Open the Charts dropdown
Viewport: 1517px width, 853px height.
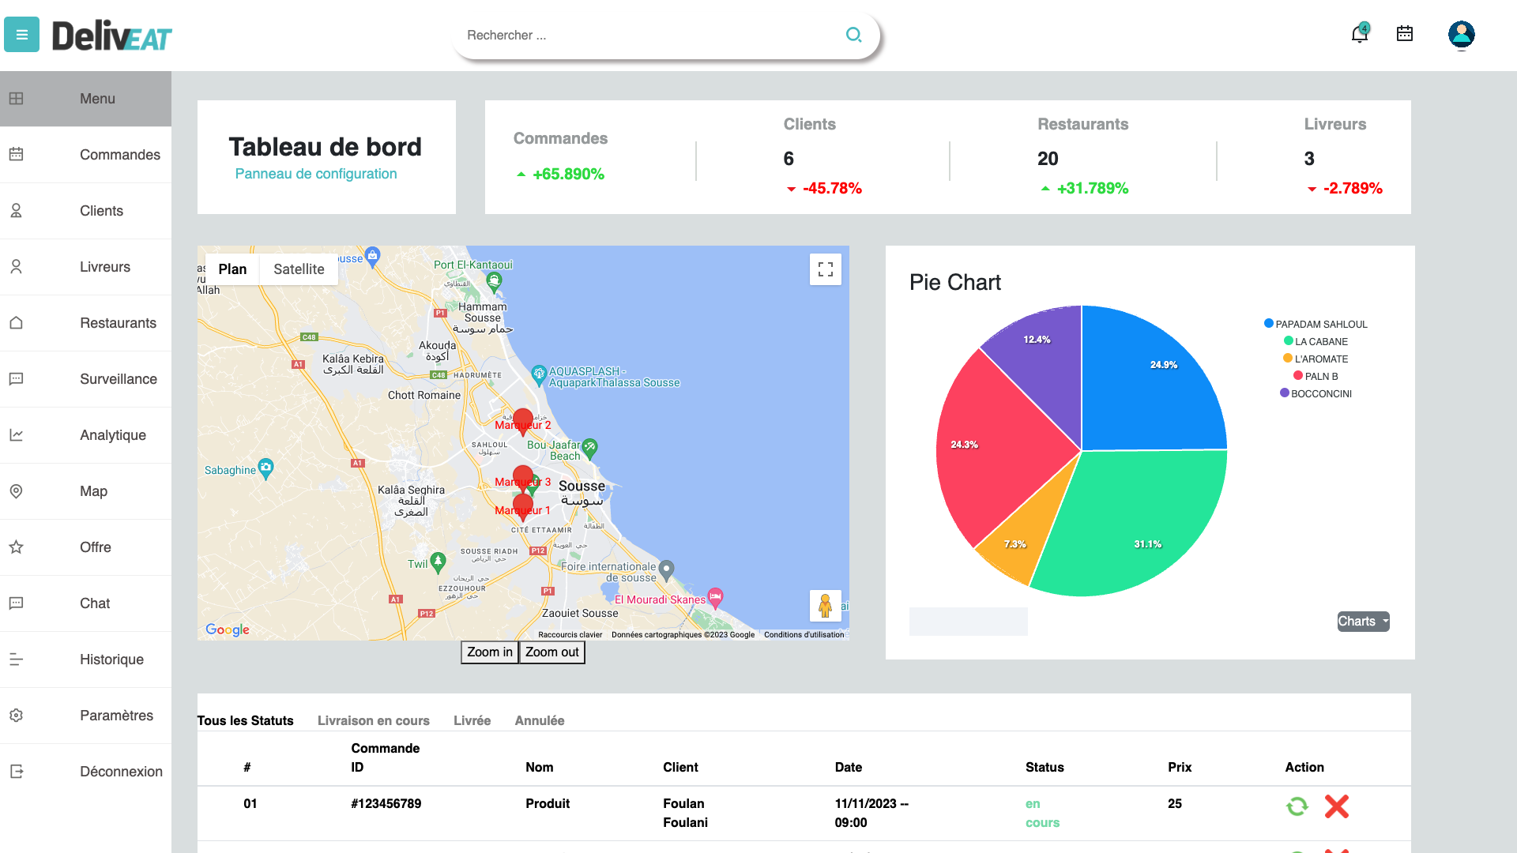pyautogui.click(x=1363, y=622)
